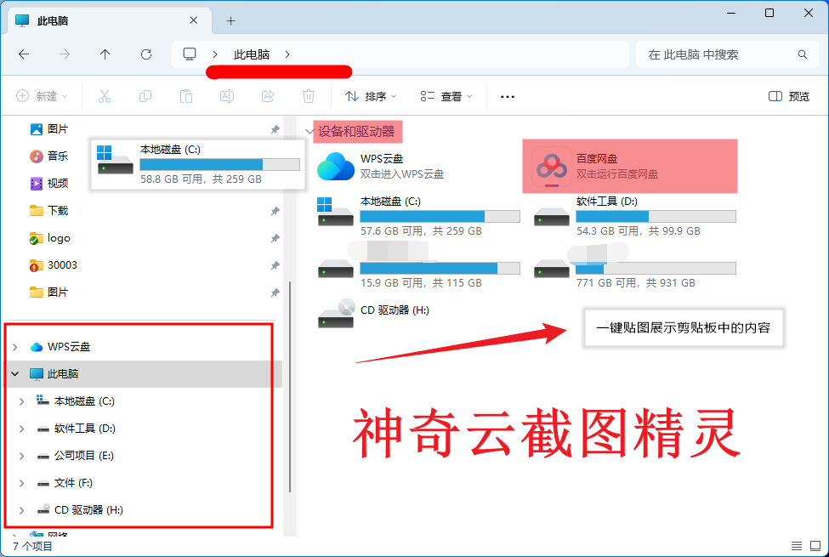Image resolution: width=829 pixels, height=557 pixels.
Task: Click the 新建 new button
Action: tap(42, 96)
